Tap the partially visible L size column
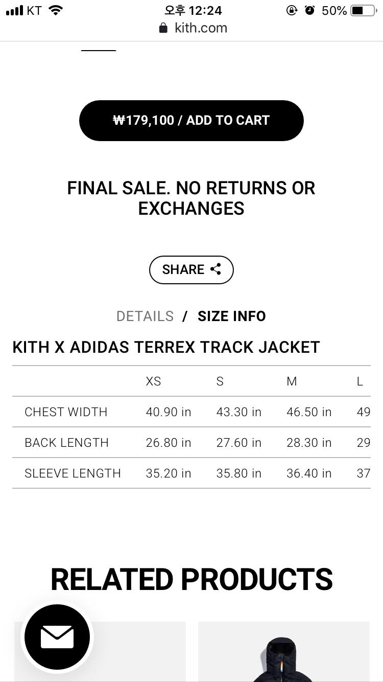This screenshot has height=682, width=383. pyautogui.click(x=360, y=381)
